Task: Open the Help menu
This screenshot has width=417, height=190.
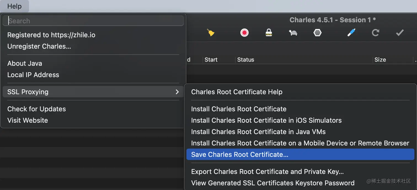Action: (14, 6)
